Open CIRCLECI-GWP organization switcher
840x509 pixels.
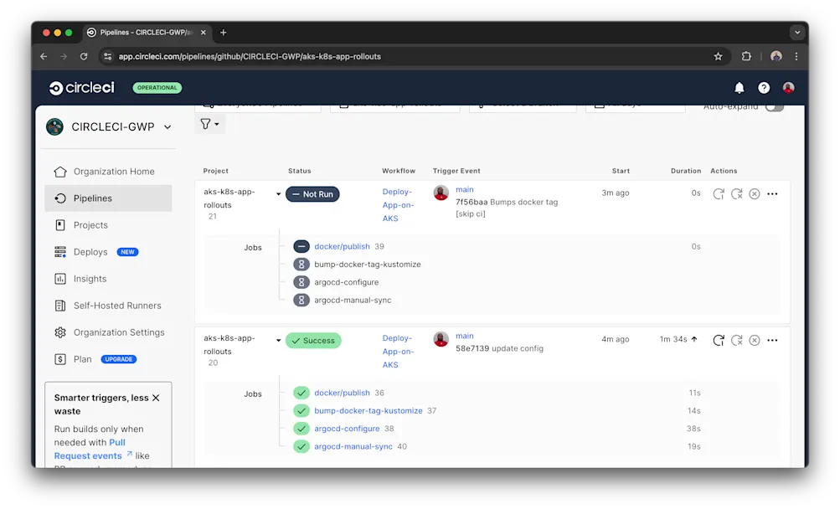[109, 127]
